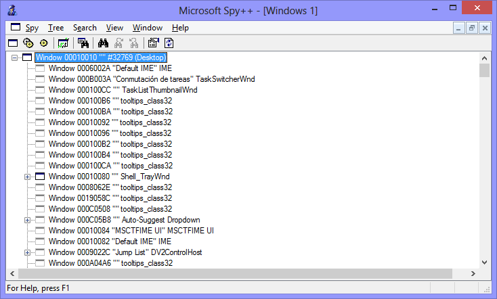
Task: Open the Processes view toolbar icon
Action: (x=28, y=43)
